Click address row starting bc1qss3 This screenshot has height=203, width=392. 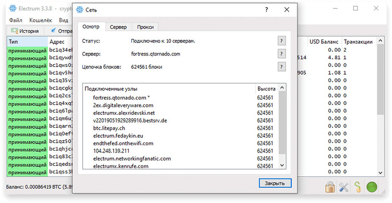click(x=61, y=172)
